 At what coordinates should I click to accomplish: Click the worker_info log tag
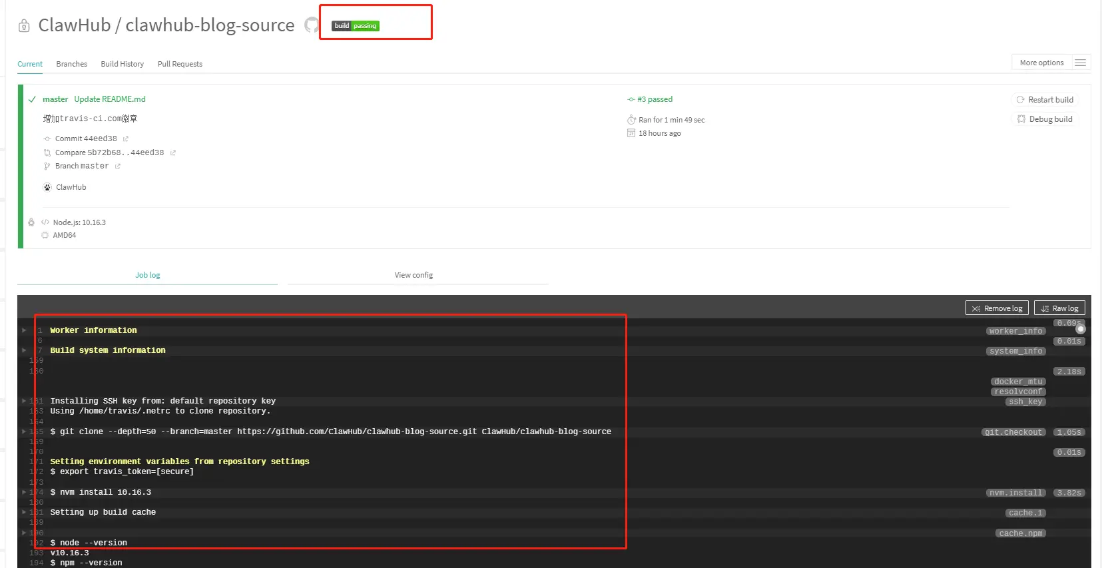click(x=1015, y=331)
